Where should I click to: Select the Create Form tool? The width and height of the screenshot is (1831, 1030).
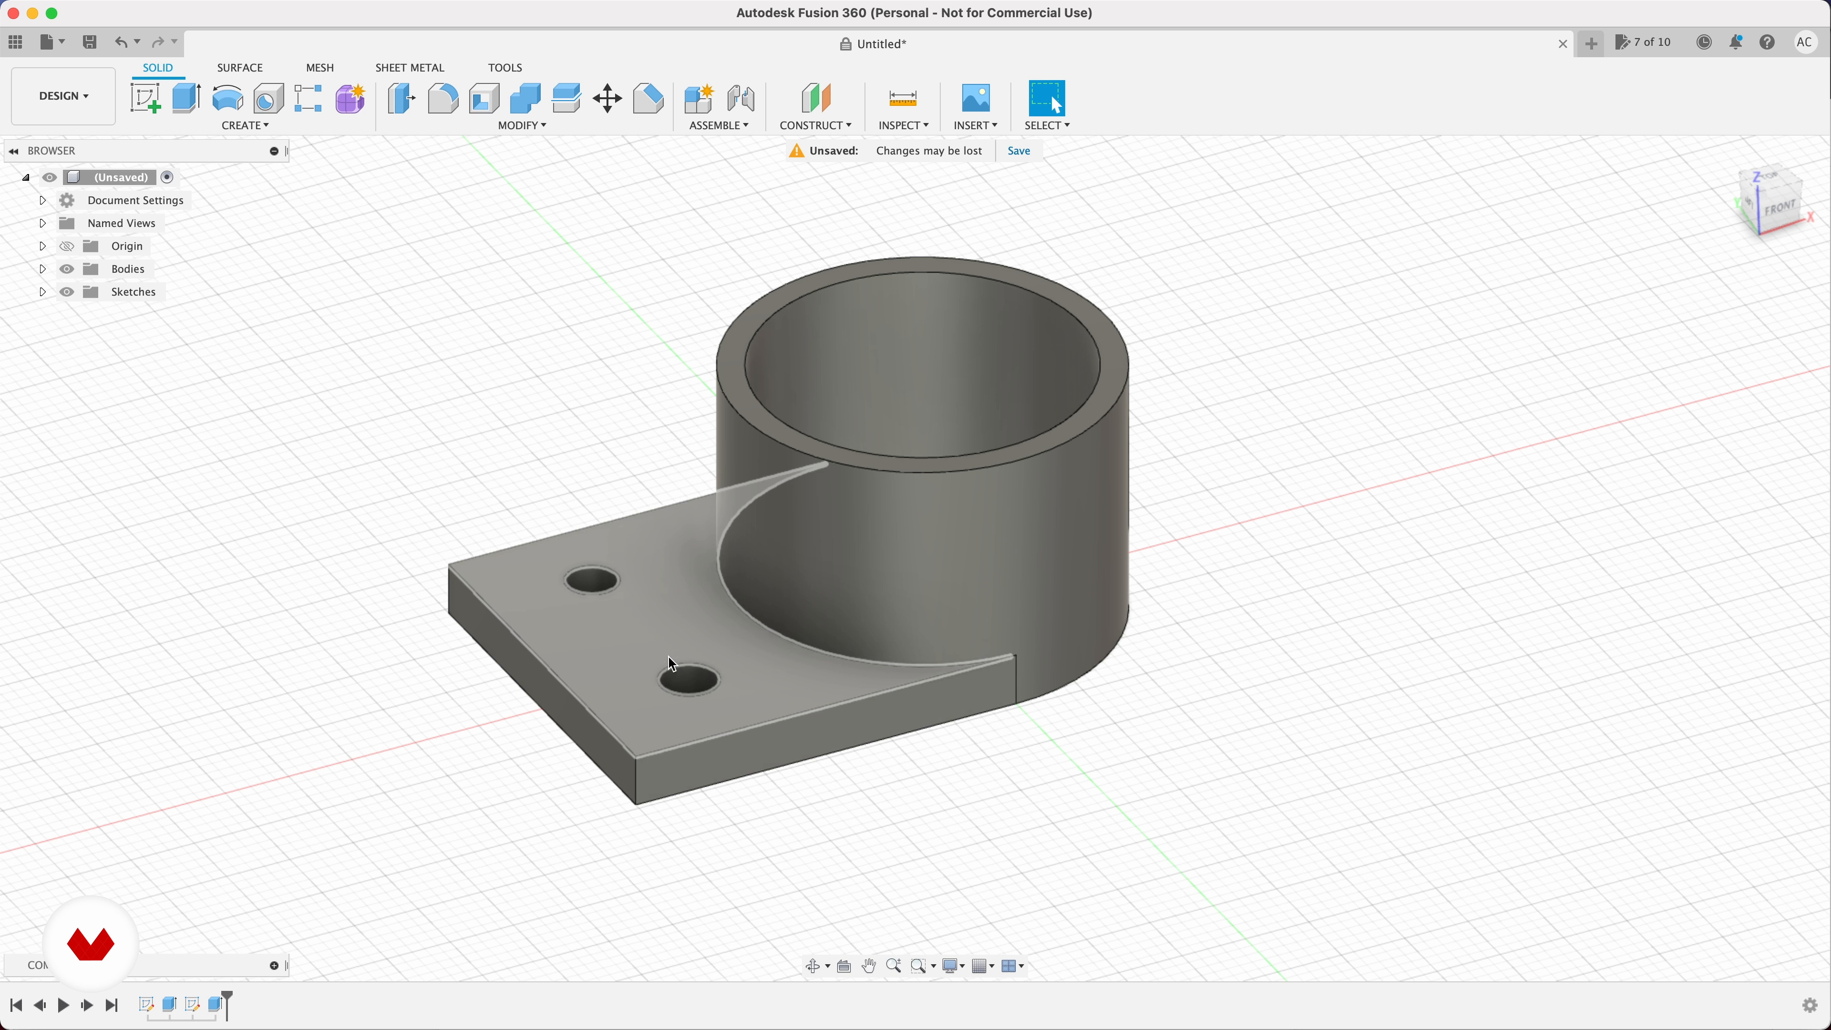point(350,98)
